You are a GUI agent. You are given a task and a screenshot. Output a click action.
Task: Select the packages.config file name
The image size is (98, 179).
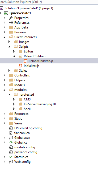(x=26, y=152)
